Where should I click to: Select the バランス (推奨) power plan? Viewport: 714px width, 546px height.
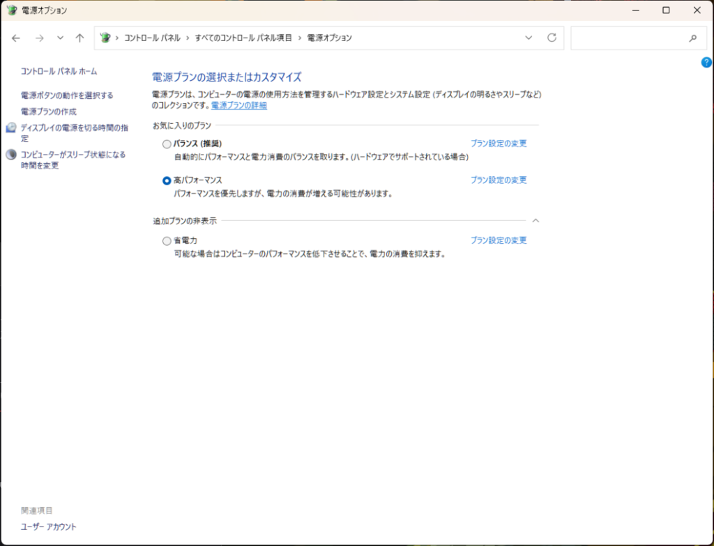click(x=166, y=144)
